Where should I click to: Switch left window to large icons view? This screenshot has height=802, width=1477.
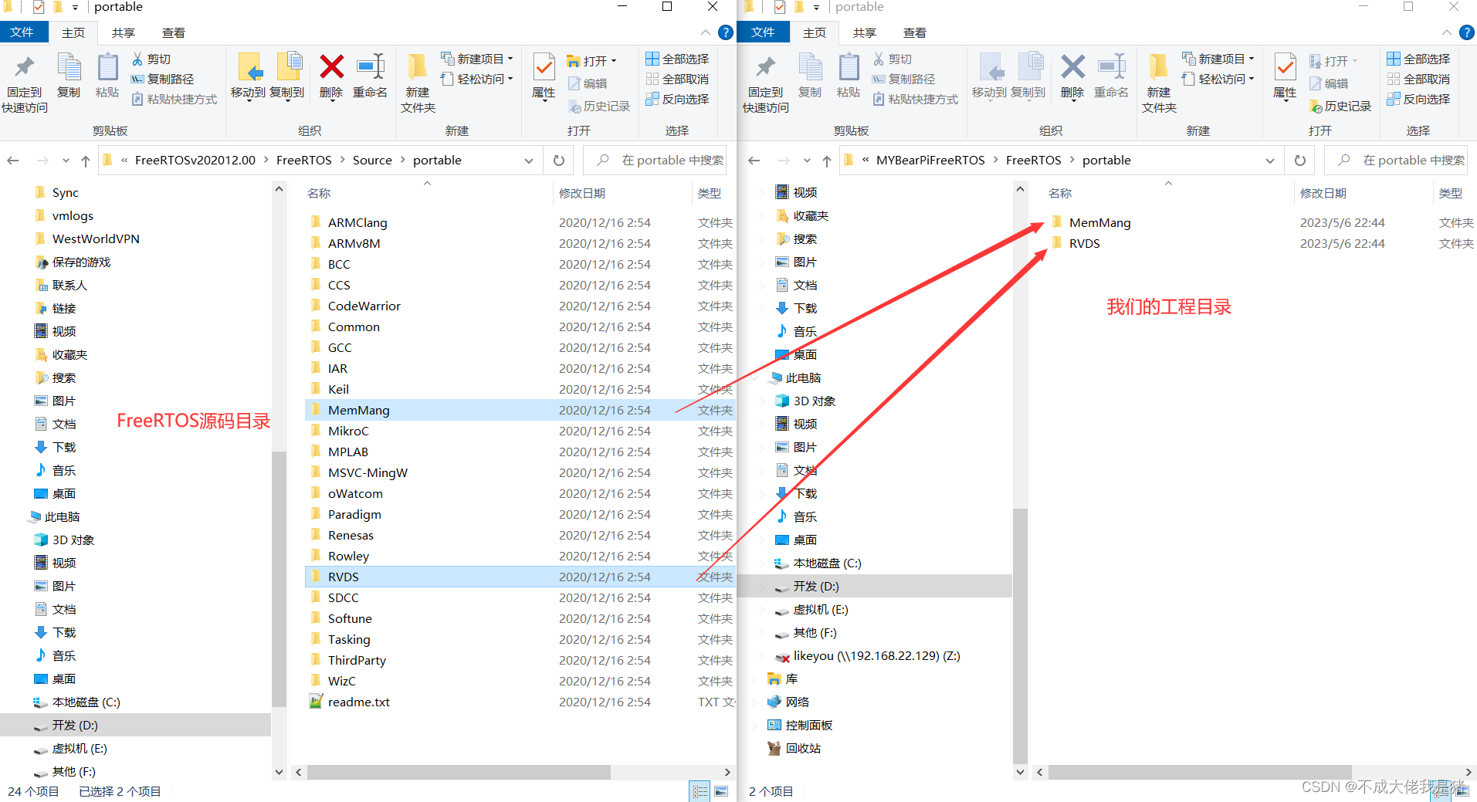point(722,791)
